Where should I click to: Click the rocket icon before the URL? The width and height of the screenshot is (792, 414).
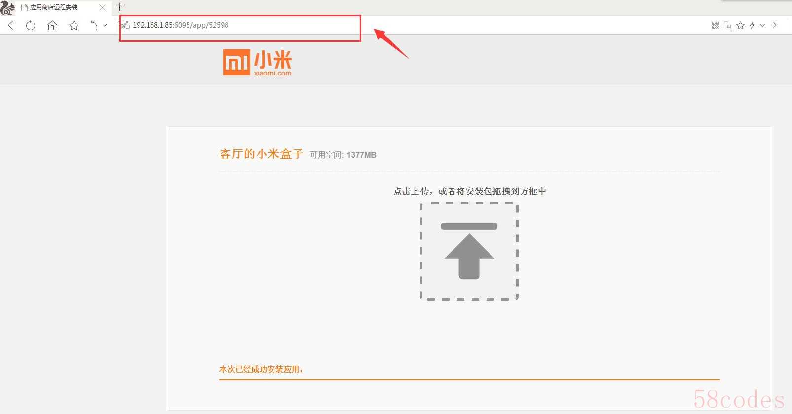(x=125, y=25)
